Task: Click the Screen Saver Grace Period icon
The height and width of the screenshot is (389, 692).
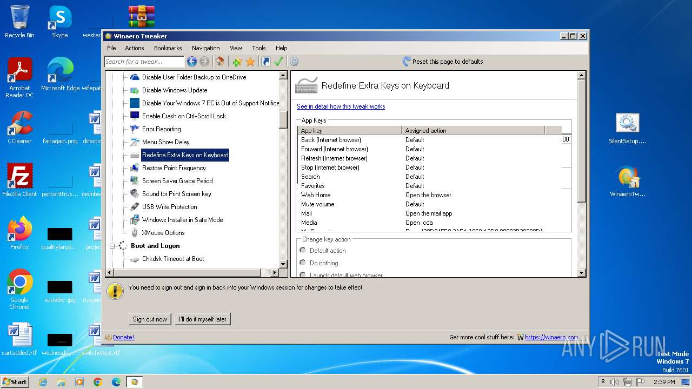Action: [x=135, y=181]
